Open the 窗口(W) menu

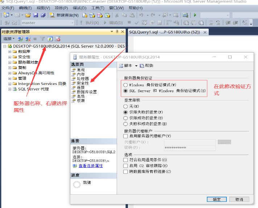(x=116, y=8)
